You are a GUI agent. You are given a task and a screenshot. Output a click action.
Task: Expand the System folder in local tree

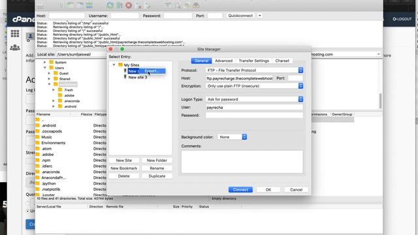tap(45, 62)
